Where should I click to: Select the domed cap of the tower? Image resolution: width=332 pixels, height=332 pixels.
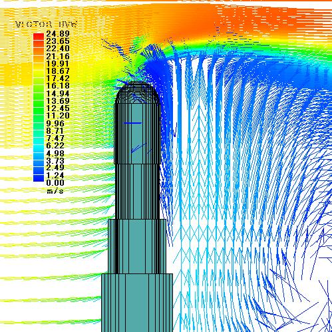point(138,92)
